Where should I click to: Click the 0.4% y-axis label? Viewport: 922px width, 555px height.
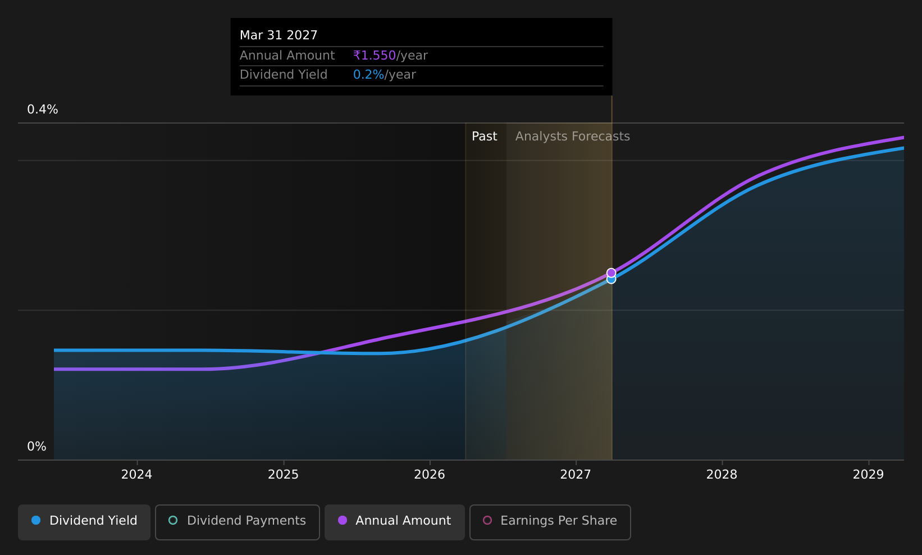pos(43,110)
